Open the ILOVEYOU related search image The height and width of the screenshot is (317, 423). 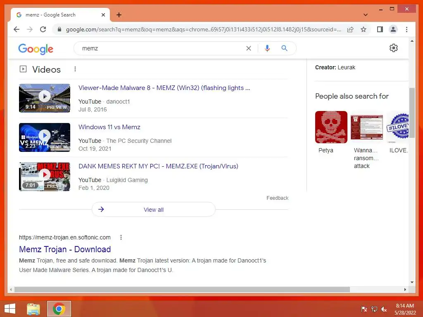(x=398, y=127)
